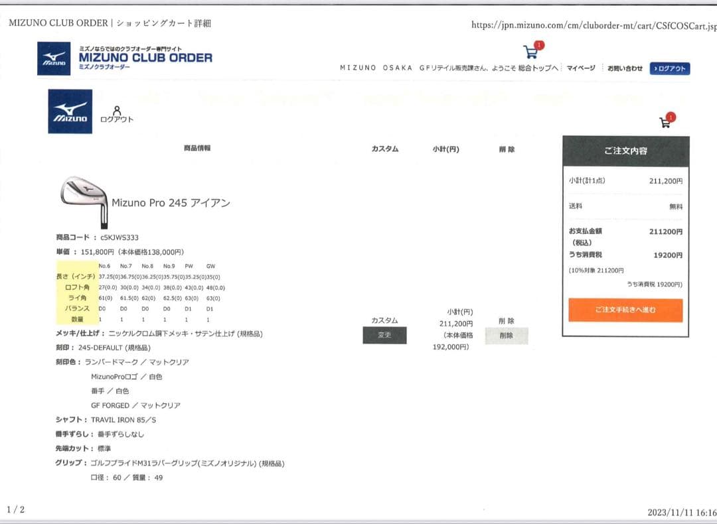Proceed with orange ご注文手続きへ進む button
Screen dimensions: 717x524
click(x=625, y=310)
